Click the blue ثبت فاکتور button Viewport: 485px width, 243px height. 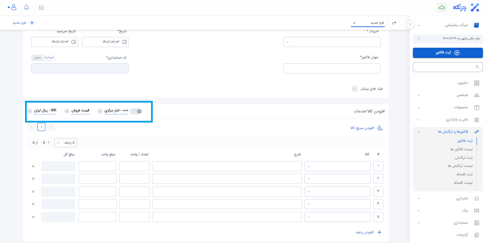447,53
